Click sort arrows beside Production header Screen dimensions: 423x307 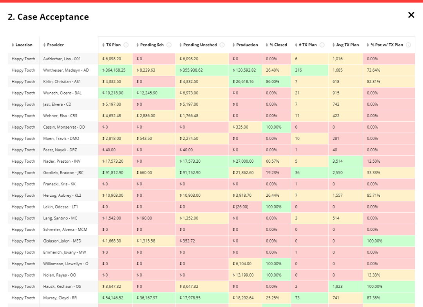pos(233,45)
